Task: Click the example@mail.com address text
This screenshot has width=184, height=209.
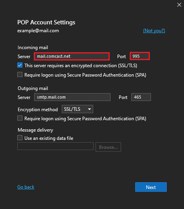Action: [x=38, y=31]
